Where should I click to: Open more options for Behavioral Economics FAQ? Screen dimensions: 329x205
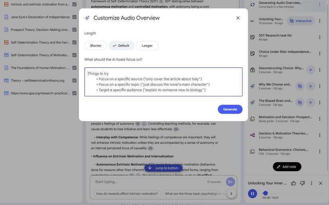[319, 151]
